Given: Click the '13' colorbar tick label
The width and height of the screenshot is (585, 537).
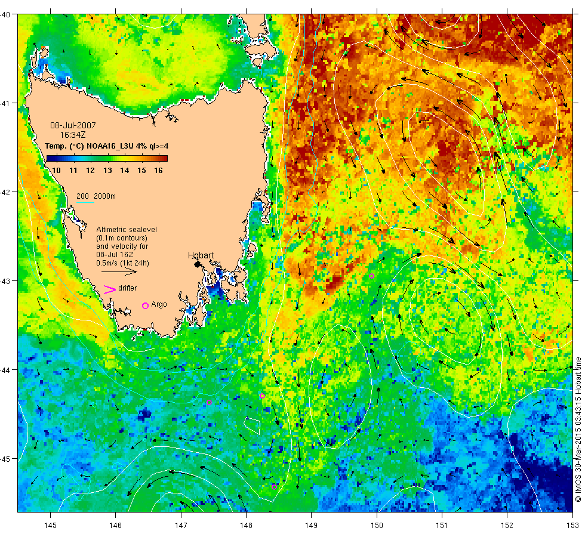Looking at the screenshot, I should tap(108, 171).
